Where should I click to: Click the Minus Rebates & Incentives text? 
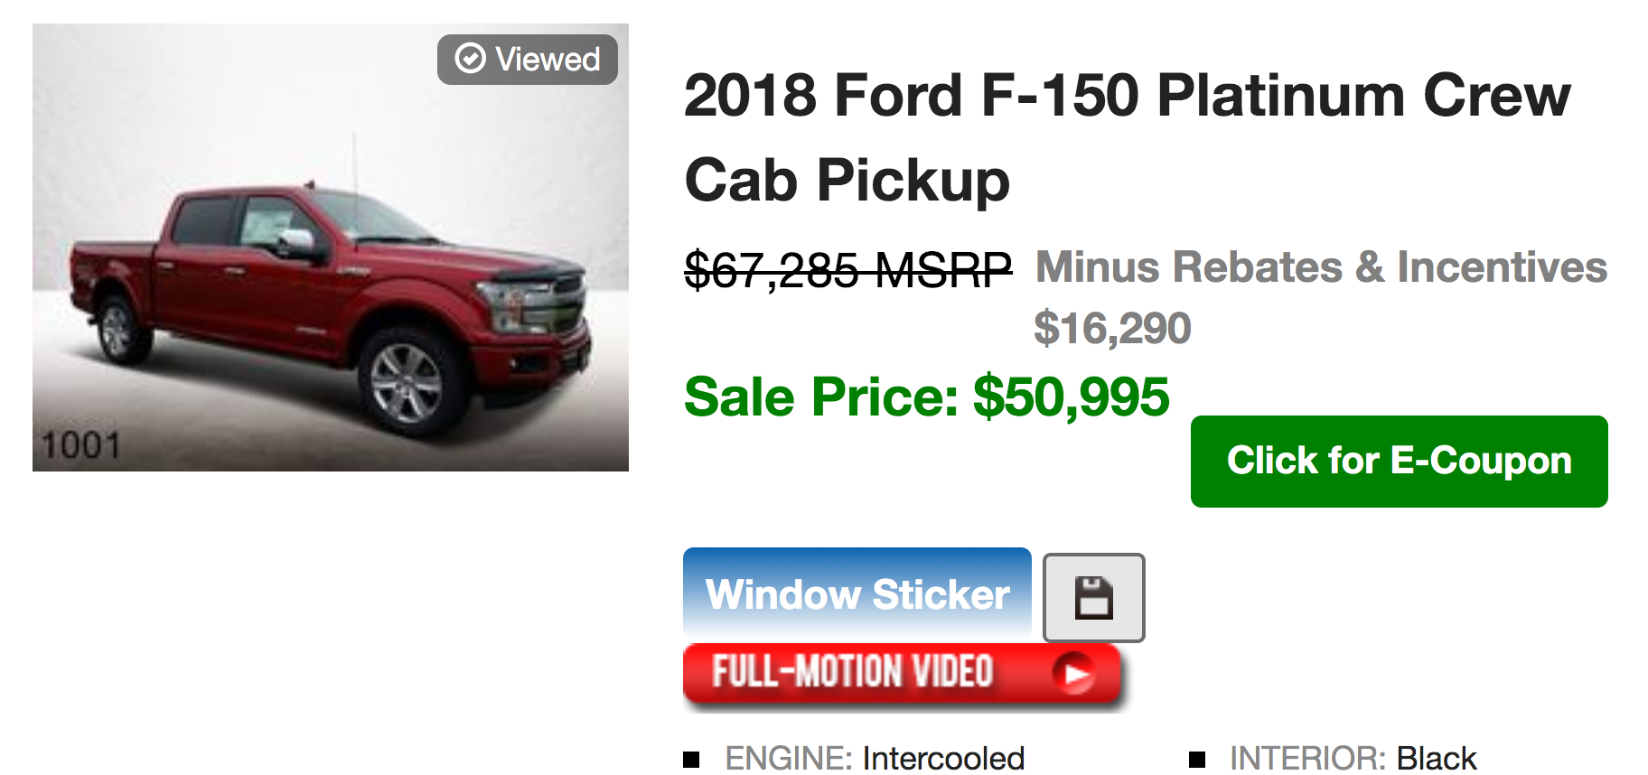1321,267
